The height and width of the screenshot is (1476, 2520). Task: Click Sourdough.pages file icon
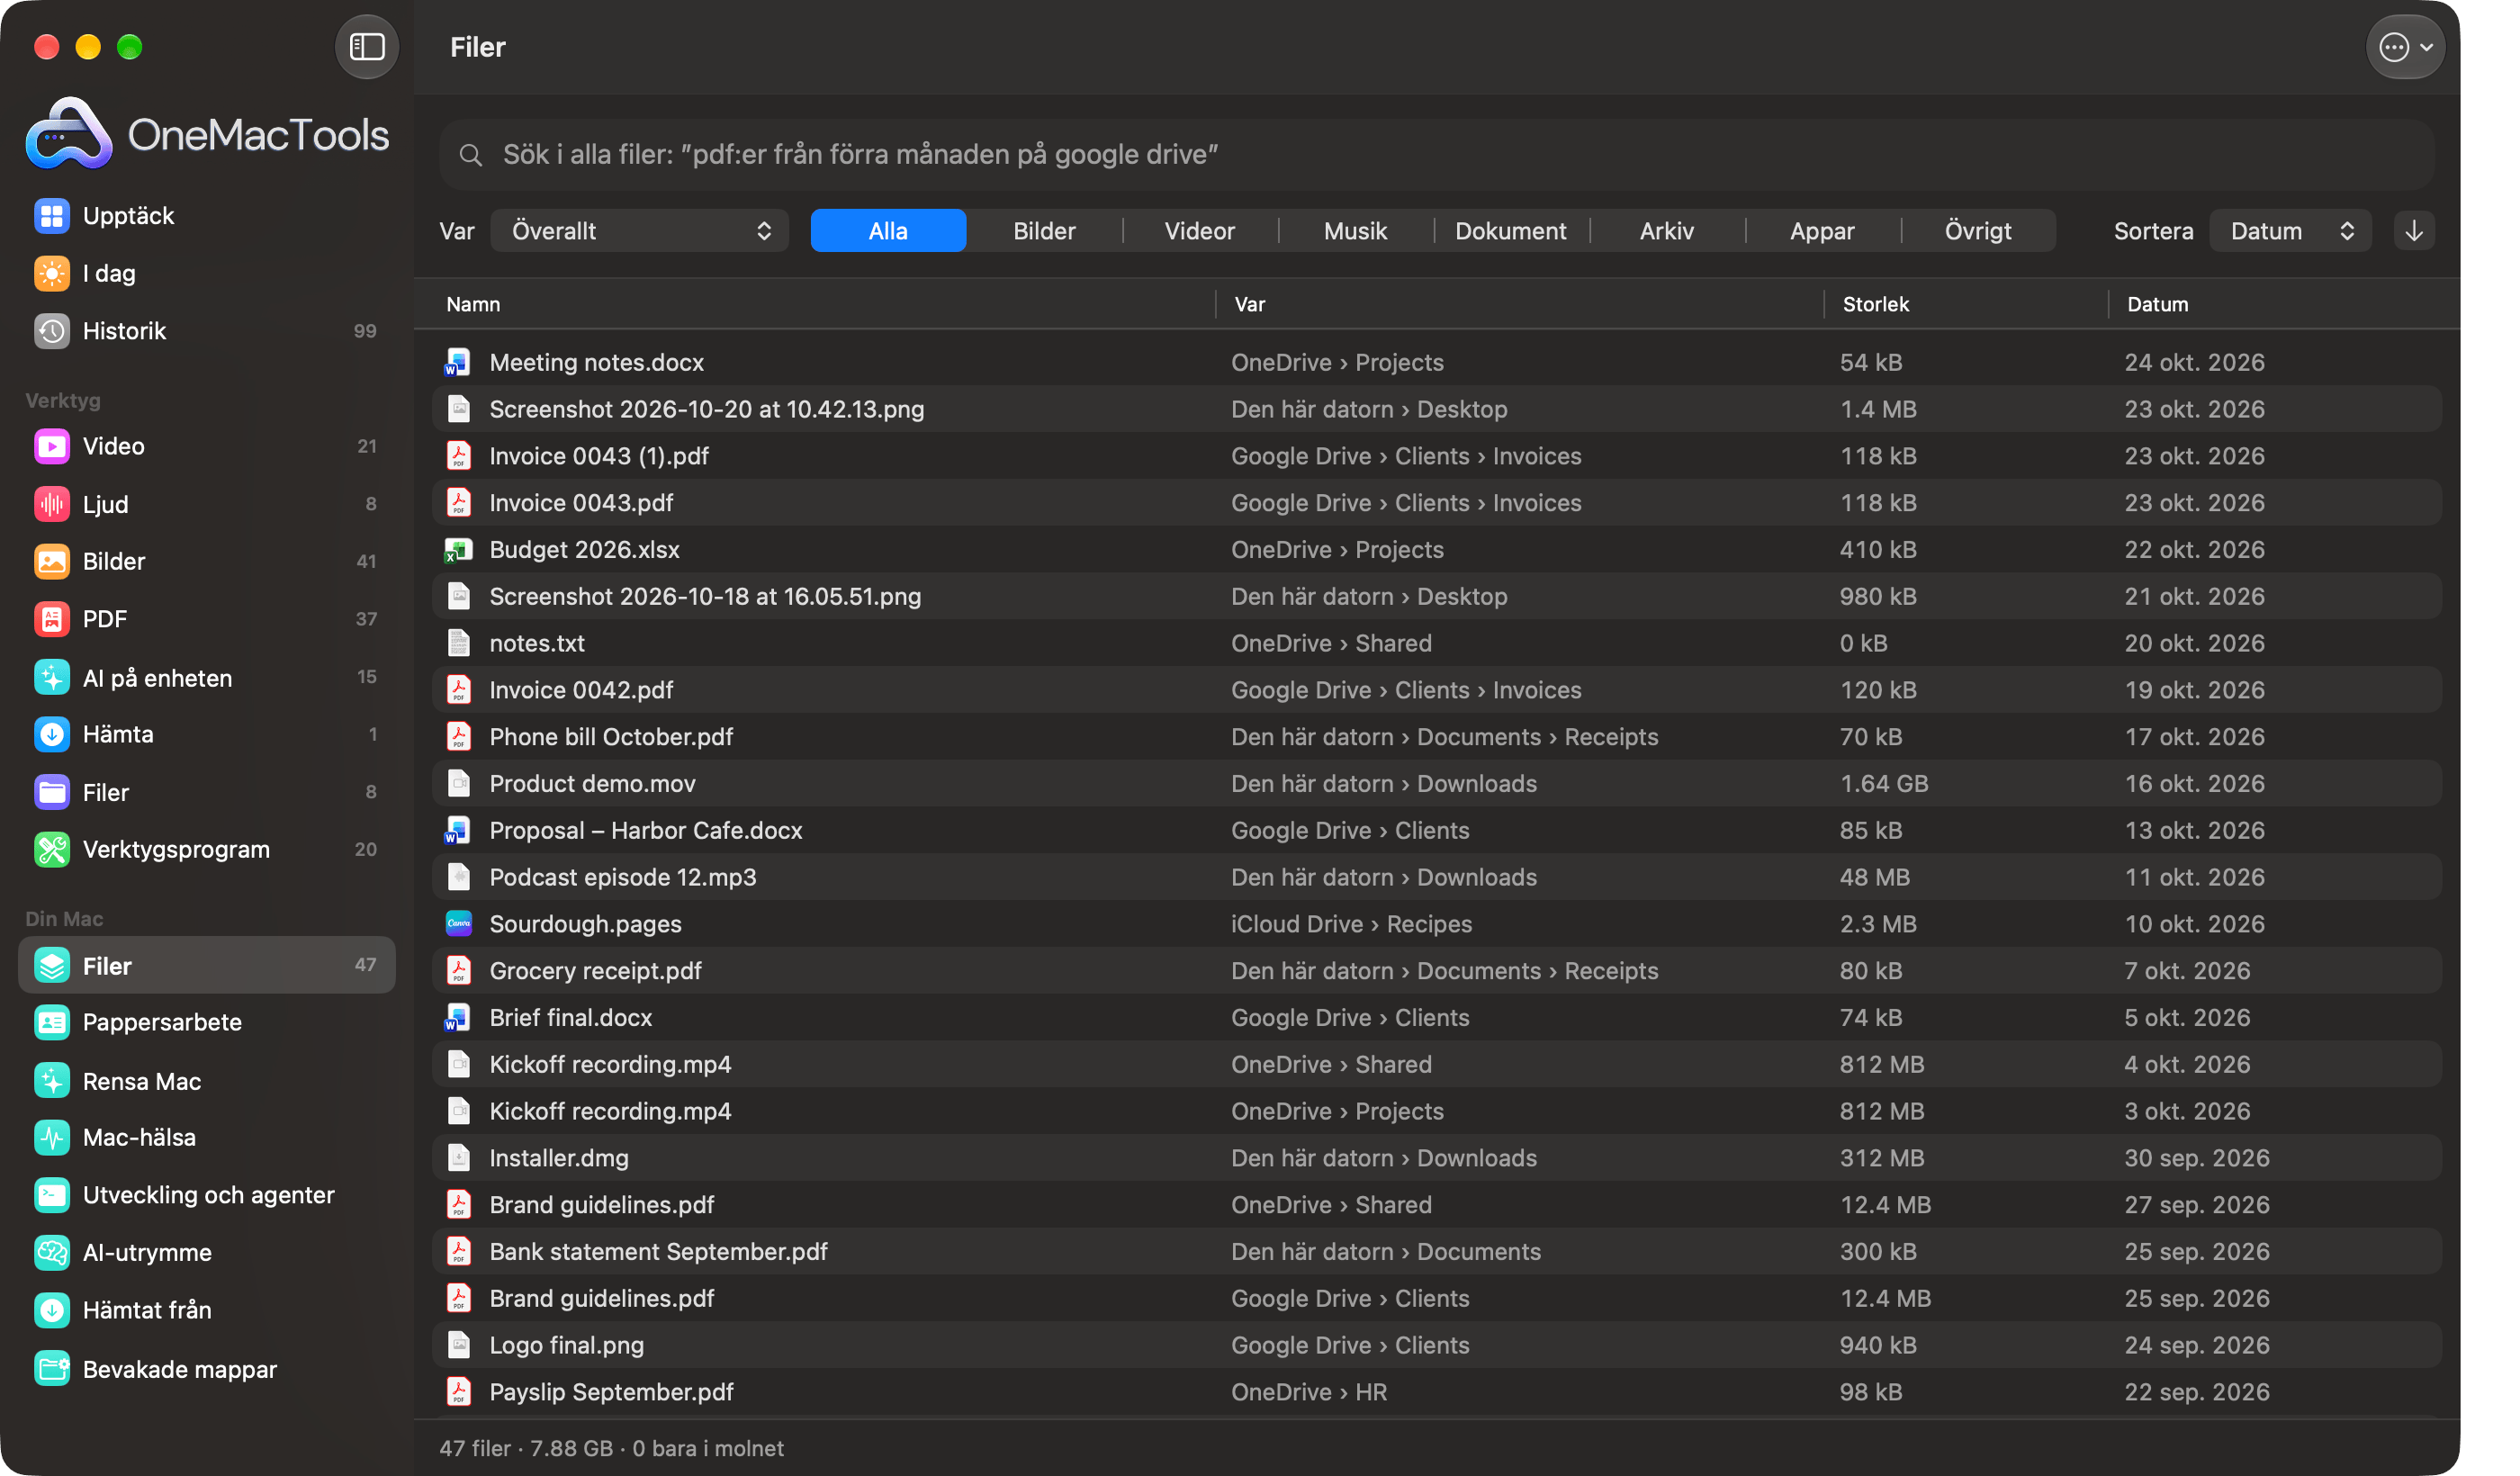[458, 924]
